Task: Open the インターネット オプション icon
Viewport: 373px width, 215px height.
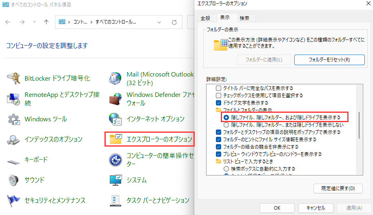Action: 116,119
